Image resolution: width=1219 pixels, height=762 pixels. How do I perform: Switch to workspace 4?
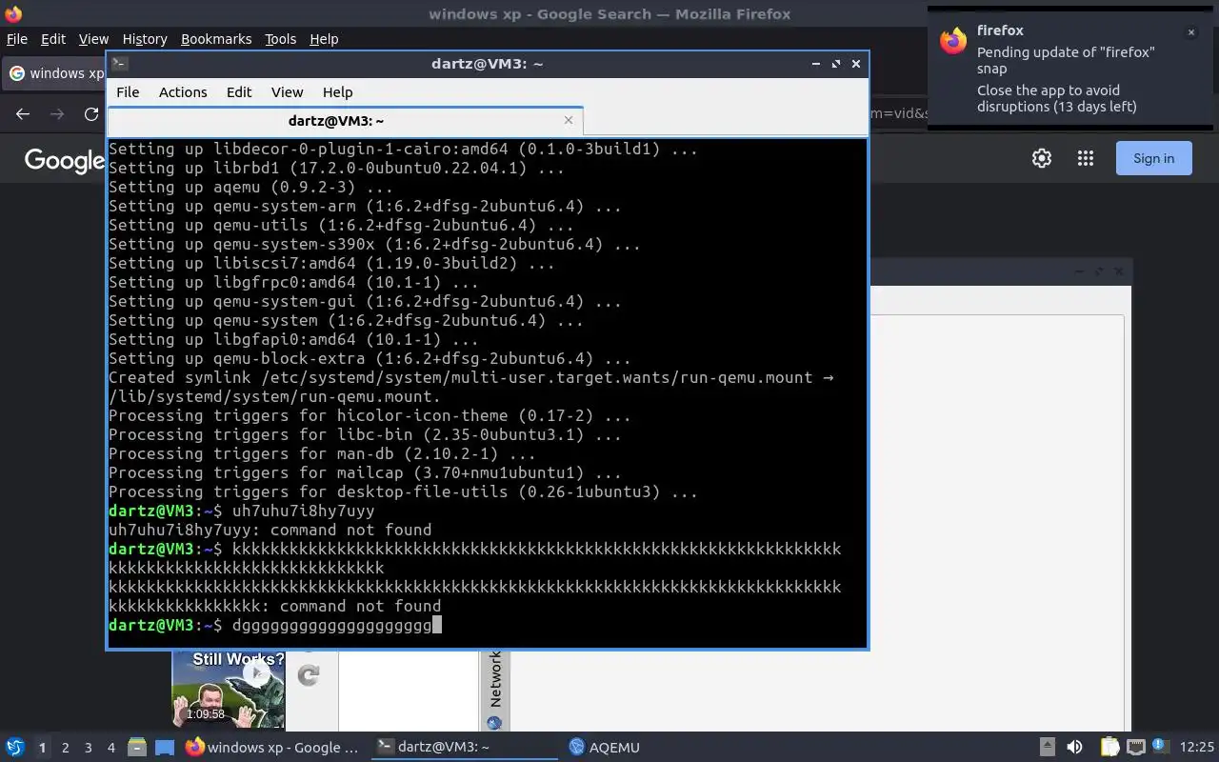(110, 748)
